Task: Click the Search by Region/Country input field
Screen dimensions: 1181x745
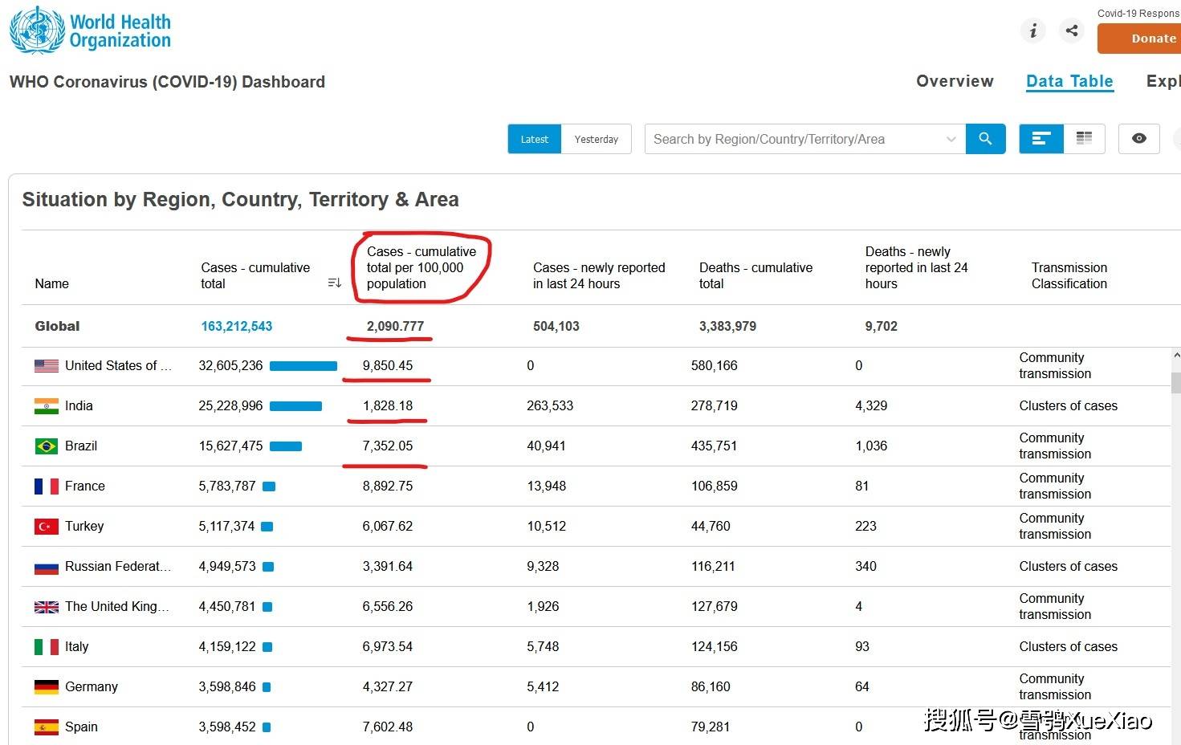Action: (805, 139)
